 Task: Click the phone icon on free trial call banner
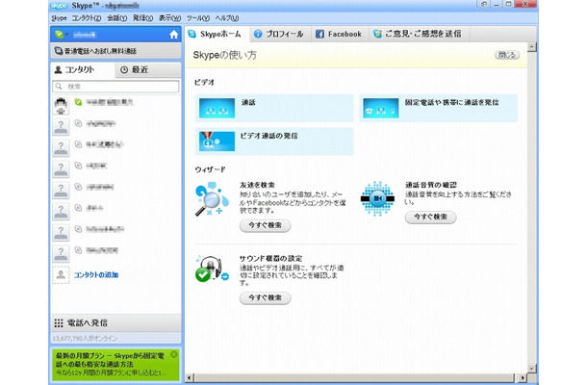[x=59, y=51]
